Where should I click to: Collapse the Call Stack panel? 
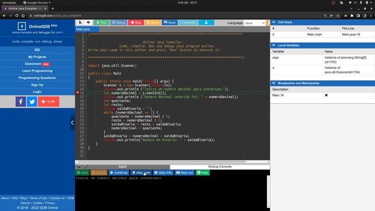274,22
